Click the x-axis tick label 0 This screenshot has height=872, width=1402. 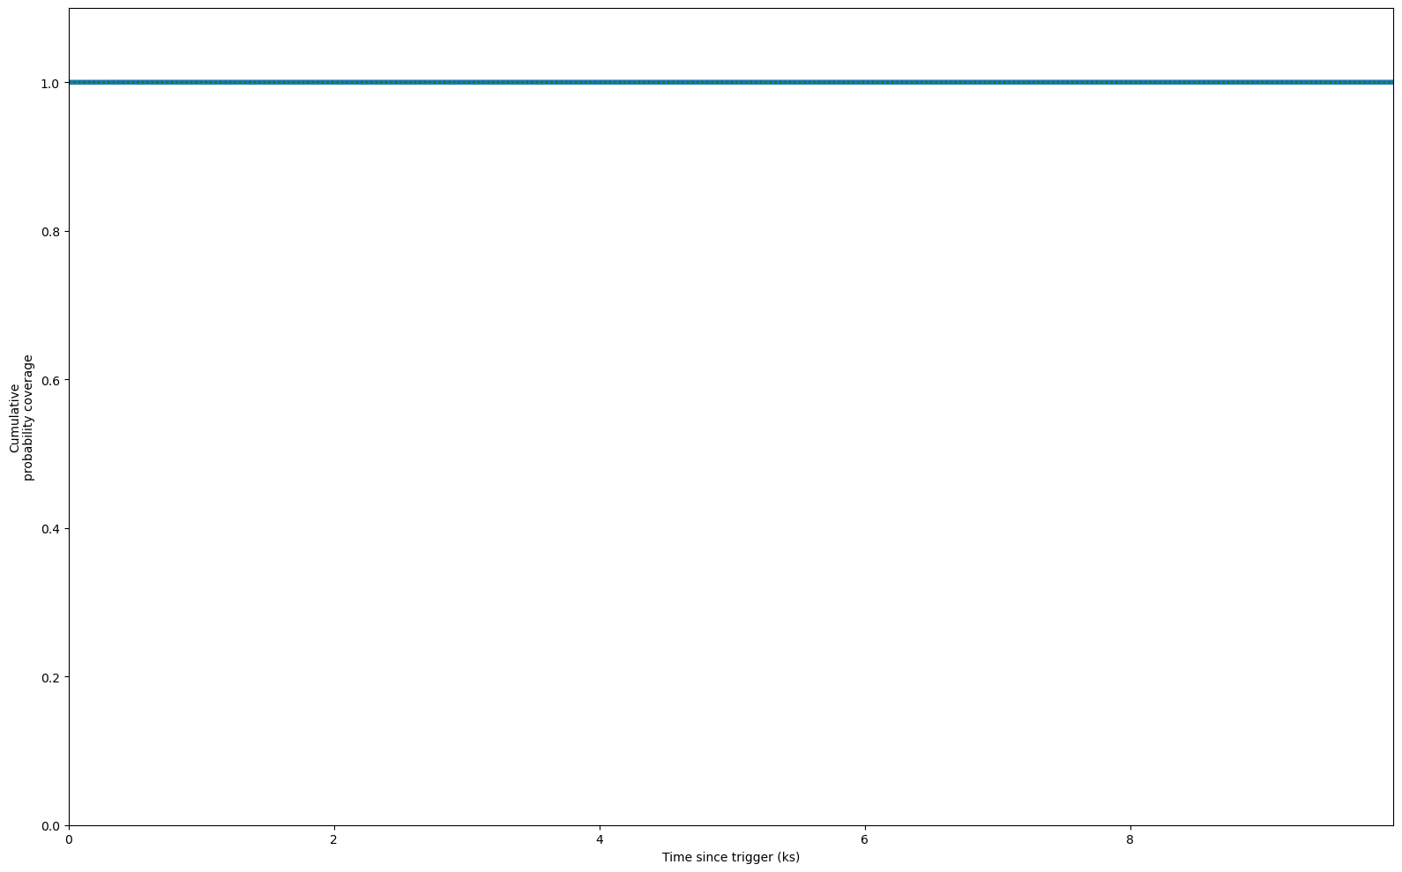pos(69,840)
